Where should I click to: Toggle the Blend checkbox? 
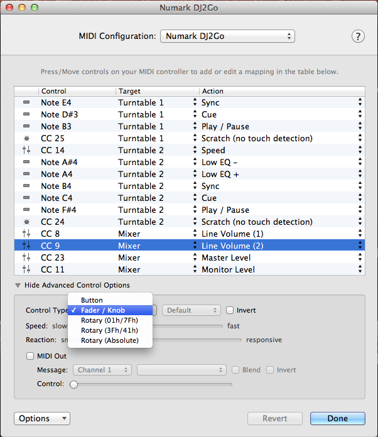coord(235,370)
